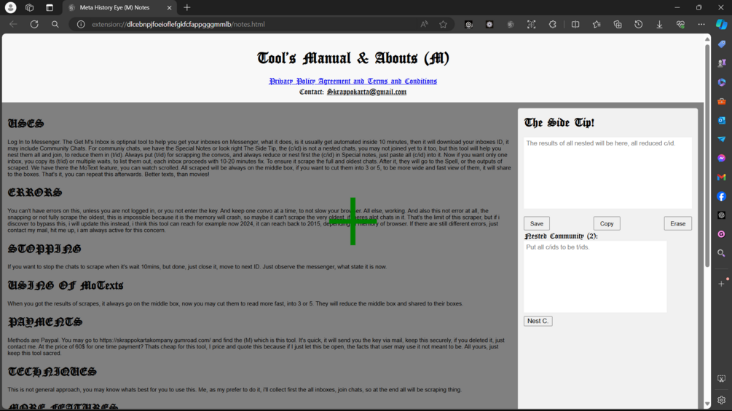The image size is (732, 411).
Task: Click the toolbar search magnifier icon
Action: [55, 24]
